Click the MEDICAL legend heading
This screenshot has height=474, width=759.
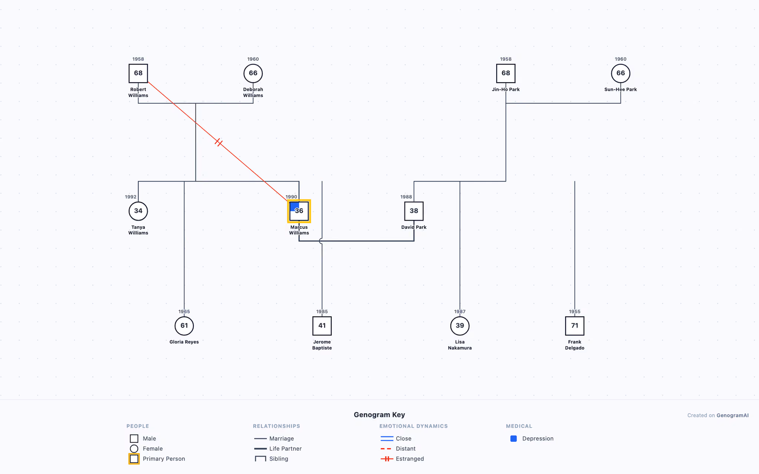tap(519, 426)
